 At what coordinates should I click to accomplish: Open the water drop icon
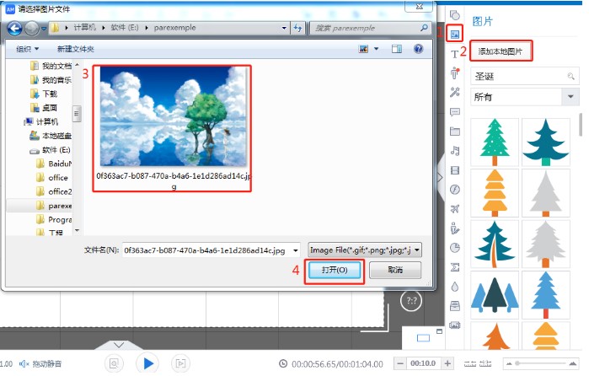(x=455, y=287)
